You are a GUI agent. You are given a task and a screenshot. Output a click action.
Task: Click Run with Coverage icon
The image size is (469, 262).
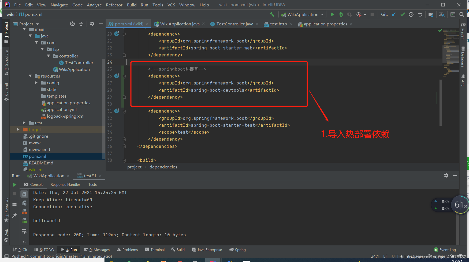(349, 14)
